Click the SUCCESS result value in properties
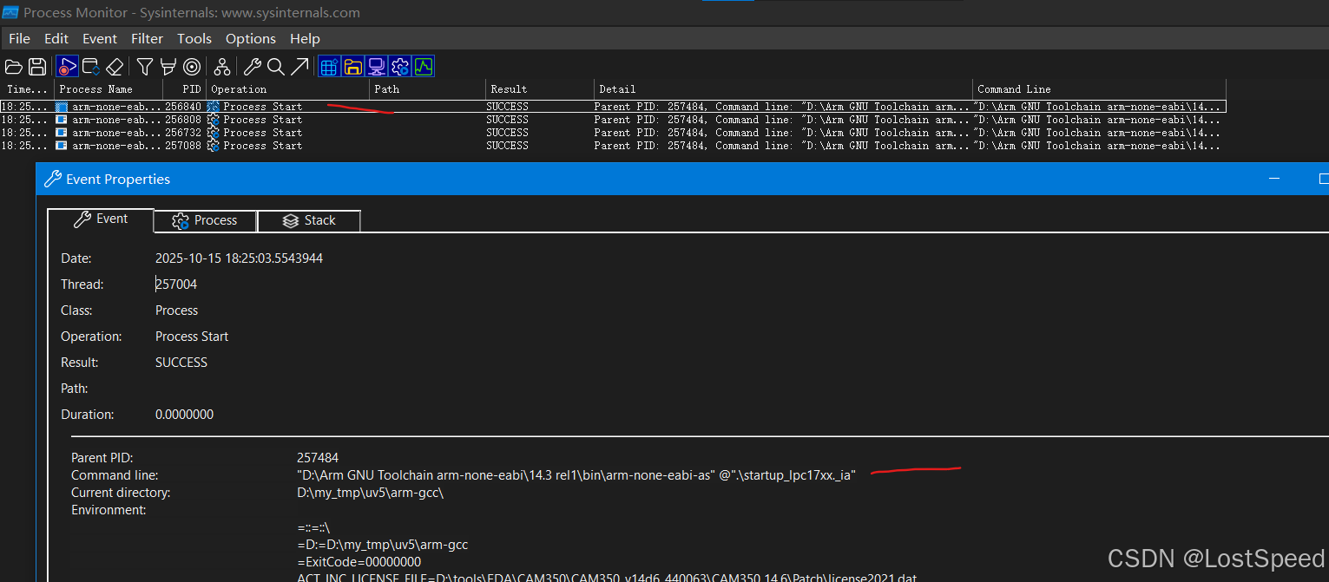 tap(181, 363)
